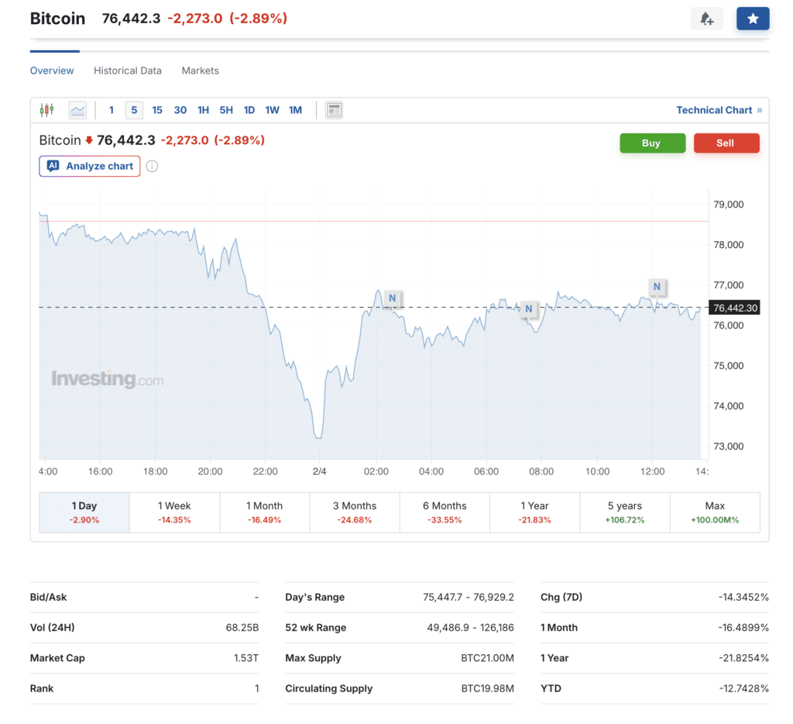Select the 5H interval

[226, 110]
